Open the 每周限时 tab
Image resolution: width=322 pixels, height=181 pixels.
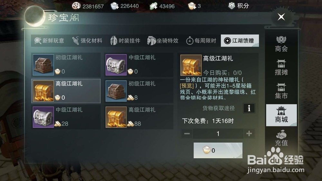tap(201, 41)
